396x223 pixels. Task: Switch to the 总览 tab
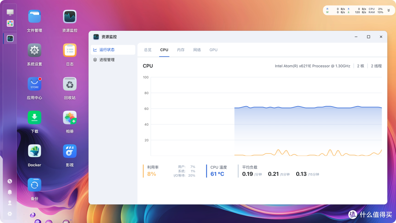pyautogui.click(x=148, y=50)
